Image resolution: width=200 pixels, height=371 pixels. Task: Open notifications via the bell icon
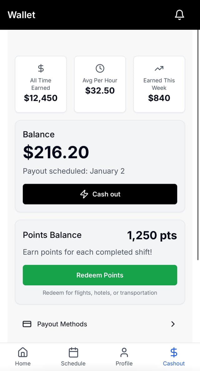179,14
